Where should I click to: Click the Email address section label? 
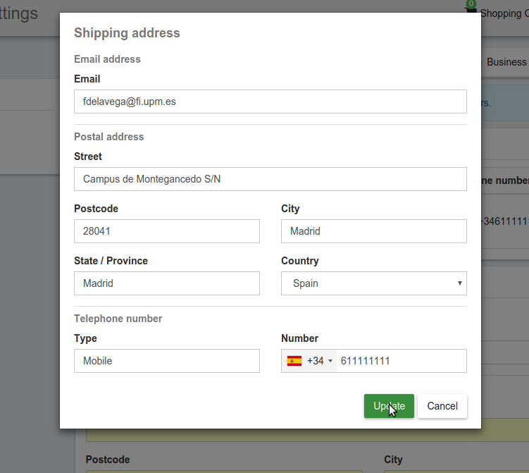click(x=107, y=59)
